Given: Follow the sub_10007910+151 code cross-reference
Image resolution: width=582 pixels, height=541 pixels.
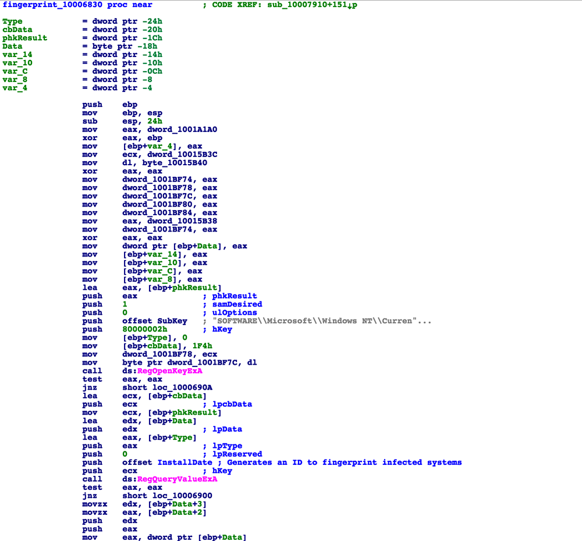Looking at the screenshot, I should [312, 5].
